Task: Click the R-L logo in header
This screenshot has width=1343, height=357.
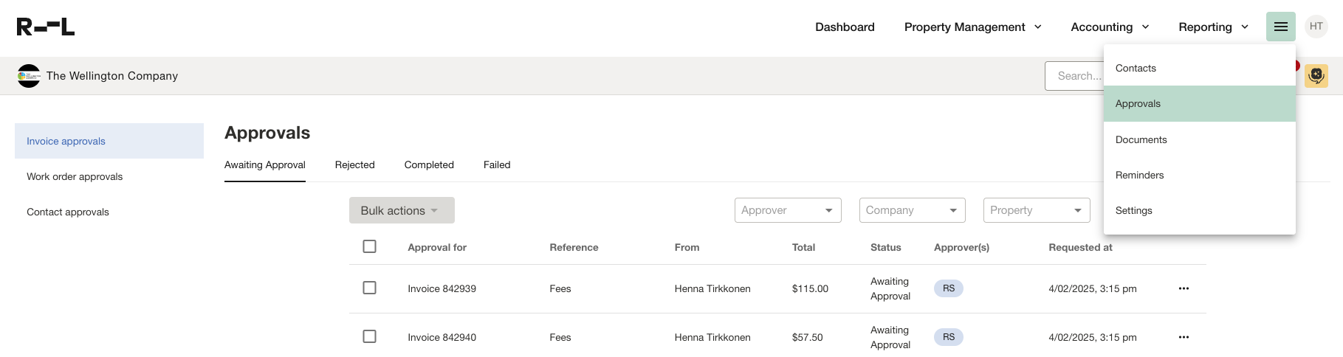Action: (x=46, y=27)
